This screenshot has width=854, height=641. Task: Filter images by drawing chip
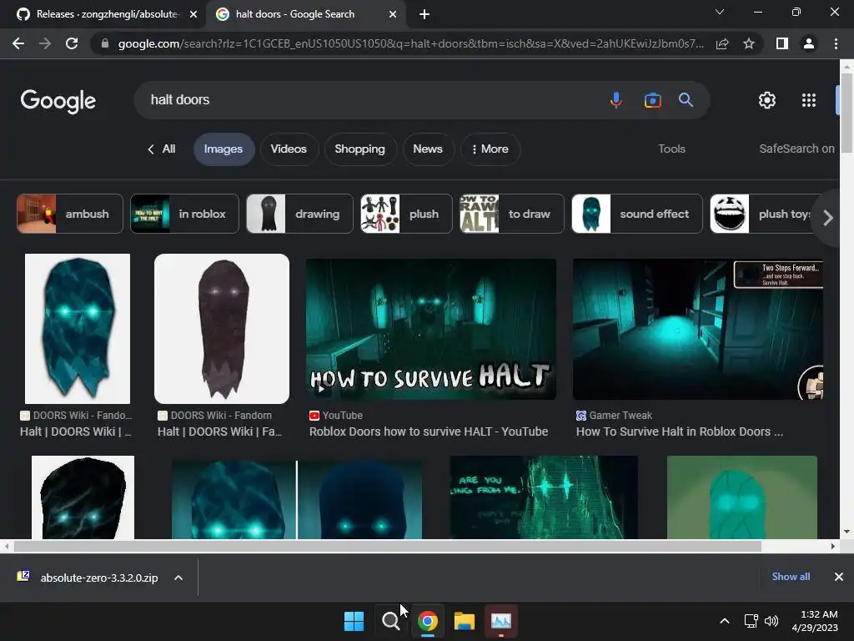pos(299,214)
